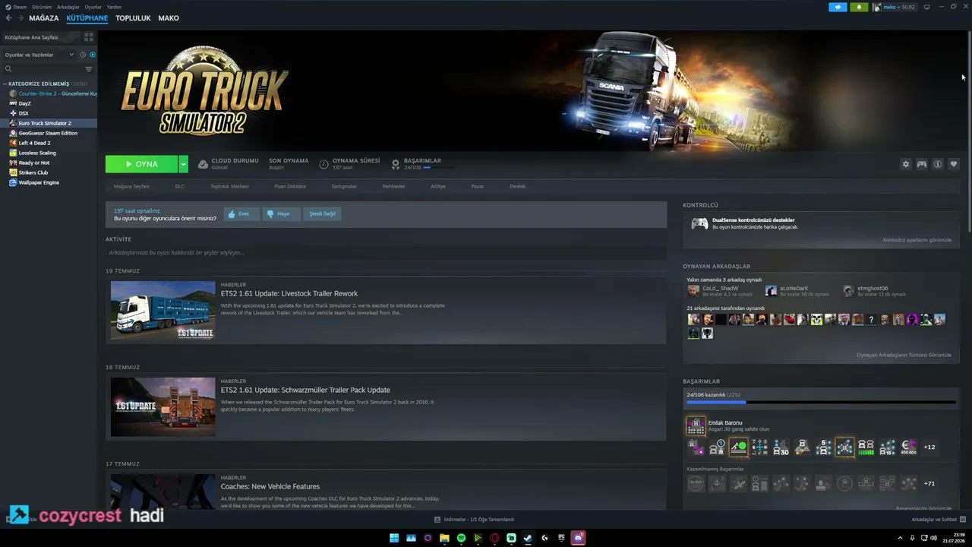
Task: Click Kütüphane Ana Sayfası button
Action: coord(41,37)
